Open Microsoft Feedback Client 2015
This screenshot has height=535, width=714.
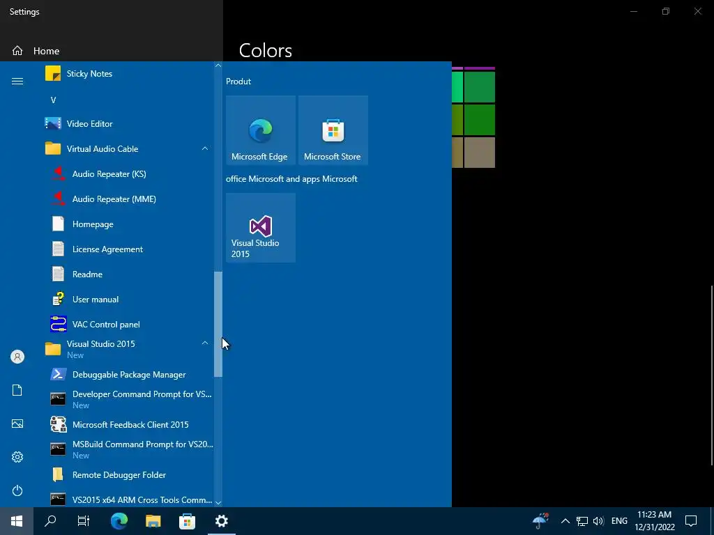point(128,424)
